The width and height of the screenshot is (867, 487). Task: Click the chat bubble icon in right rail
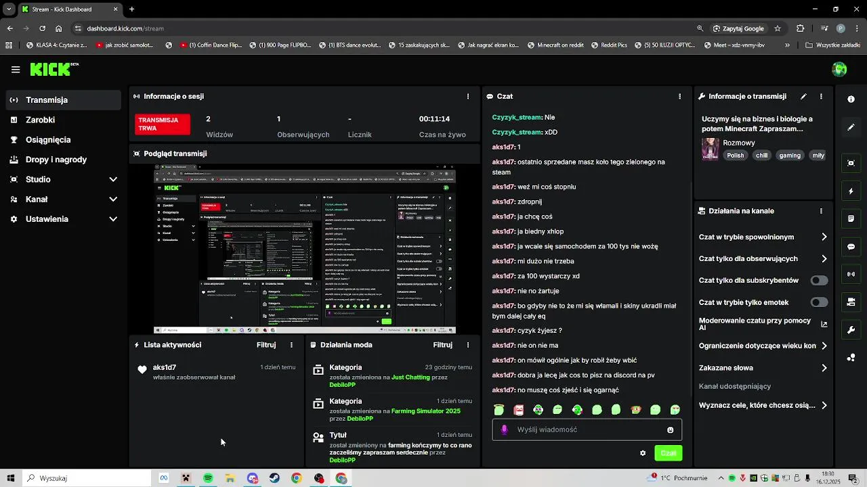(x=851, y=247)
